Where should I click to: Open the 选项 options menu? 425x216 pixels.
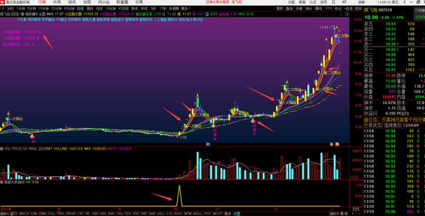(323, 2)
